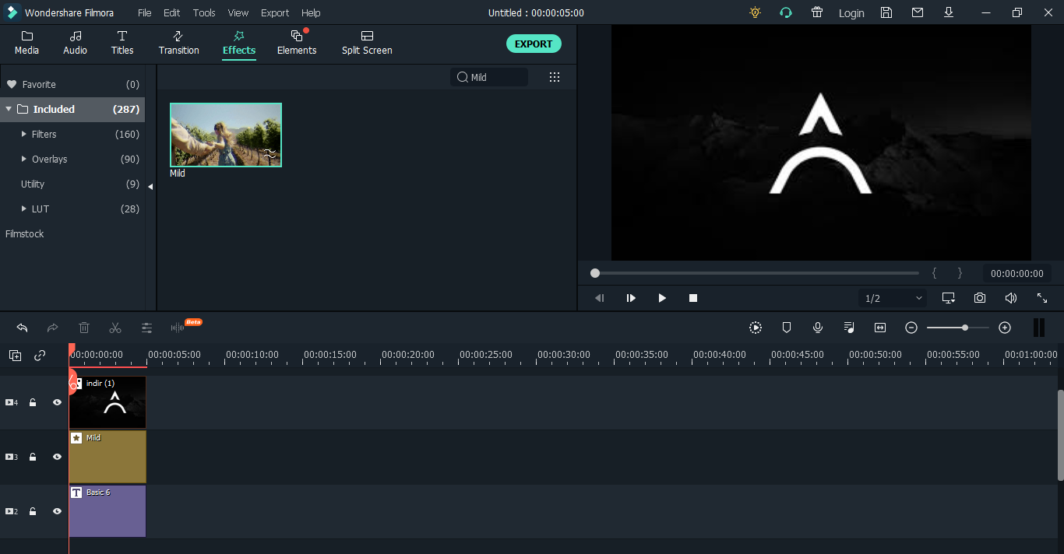The image size is (1064, 554).
Task: Click the preview display settings monitor icon
Action: tap(949, 298)
